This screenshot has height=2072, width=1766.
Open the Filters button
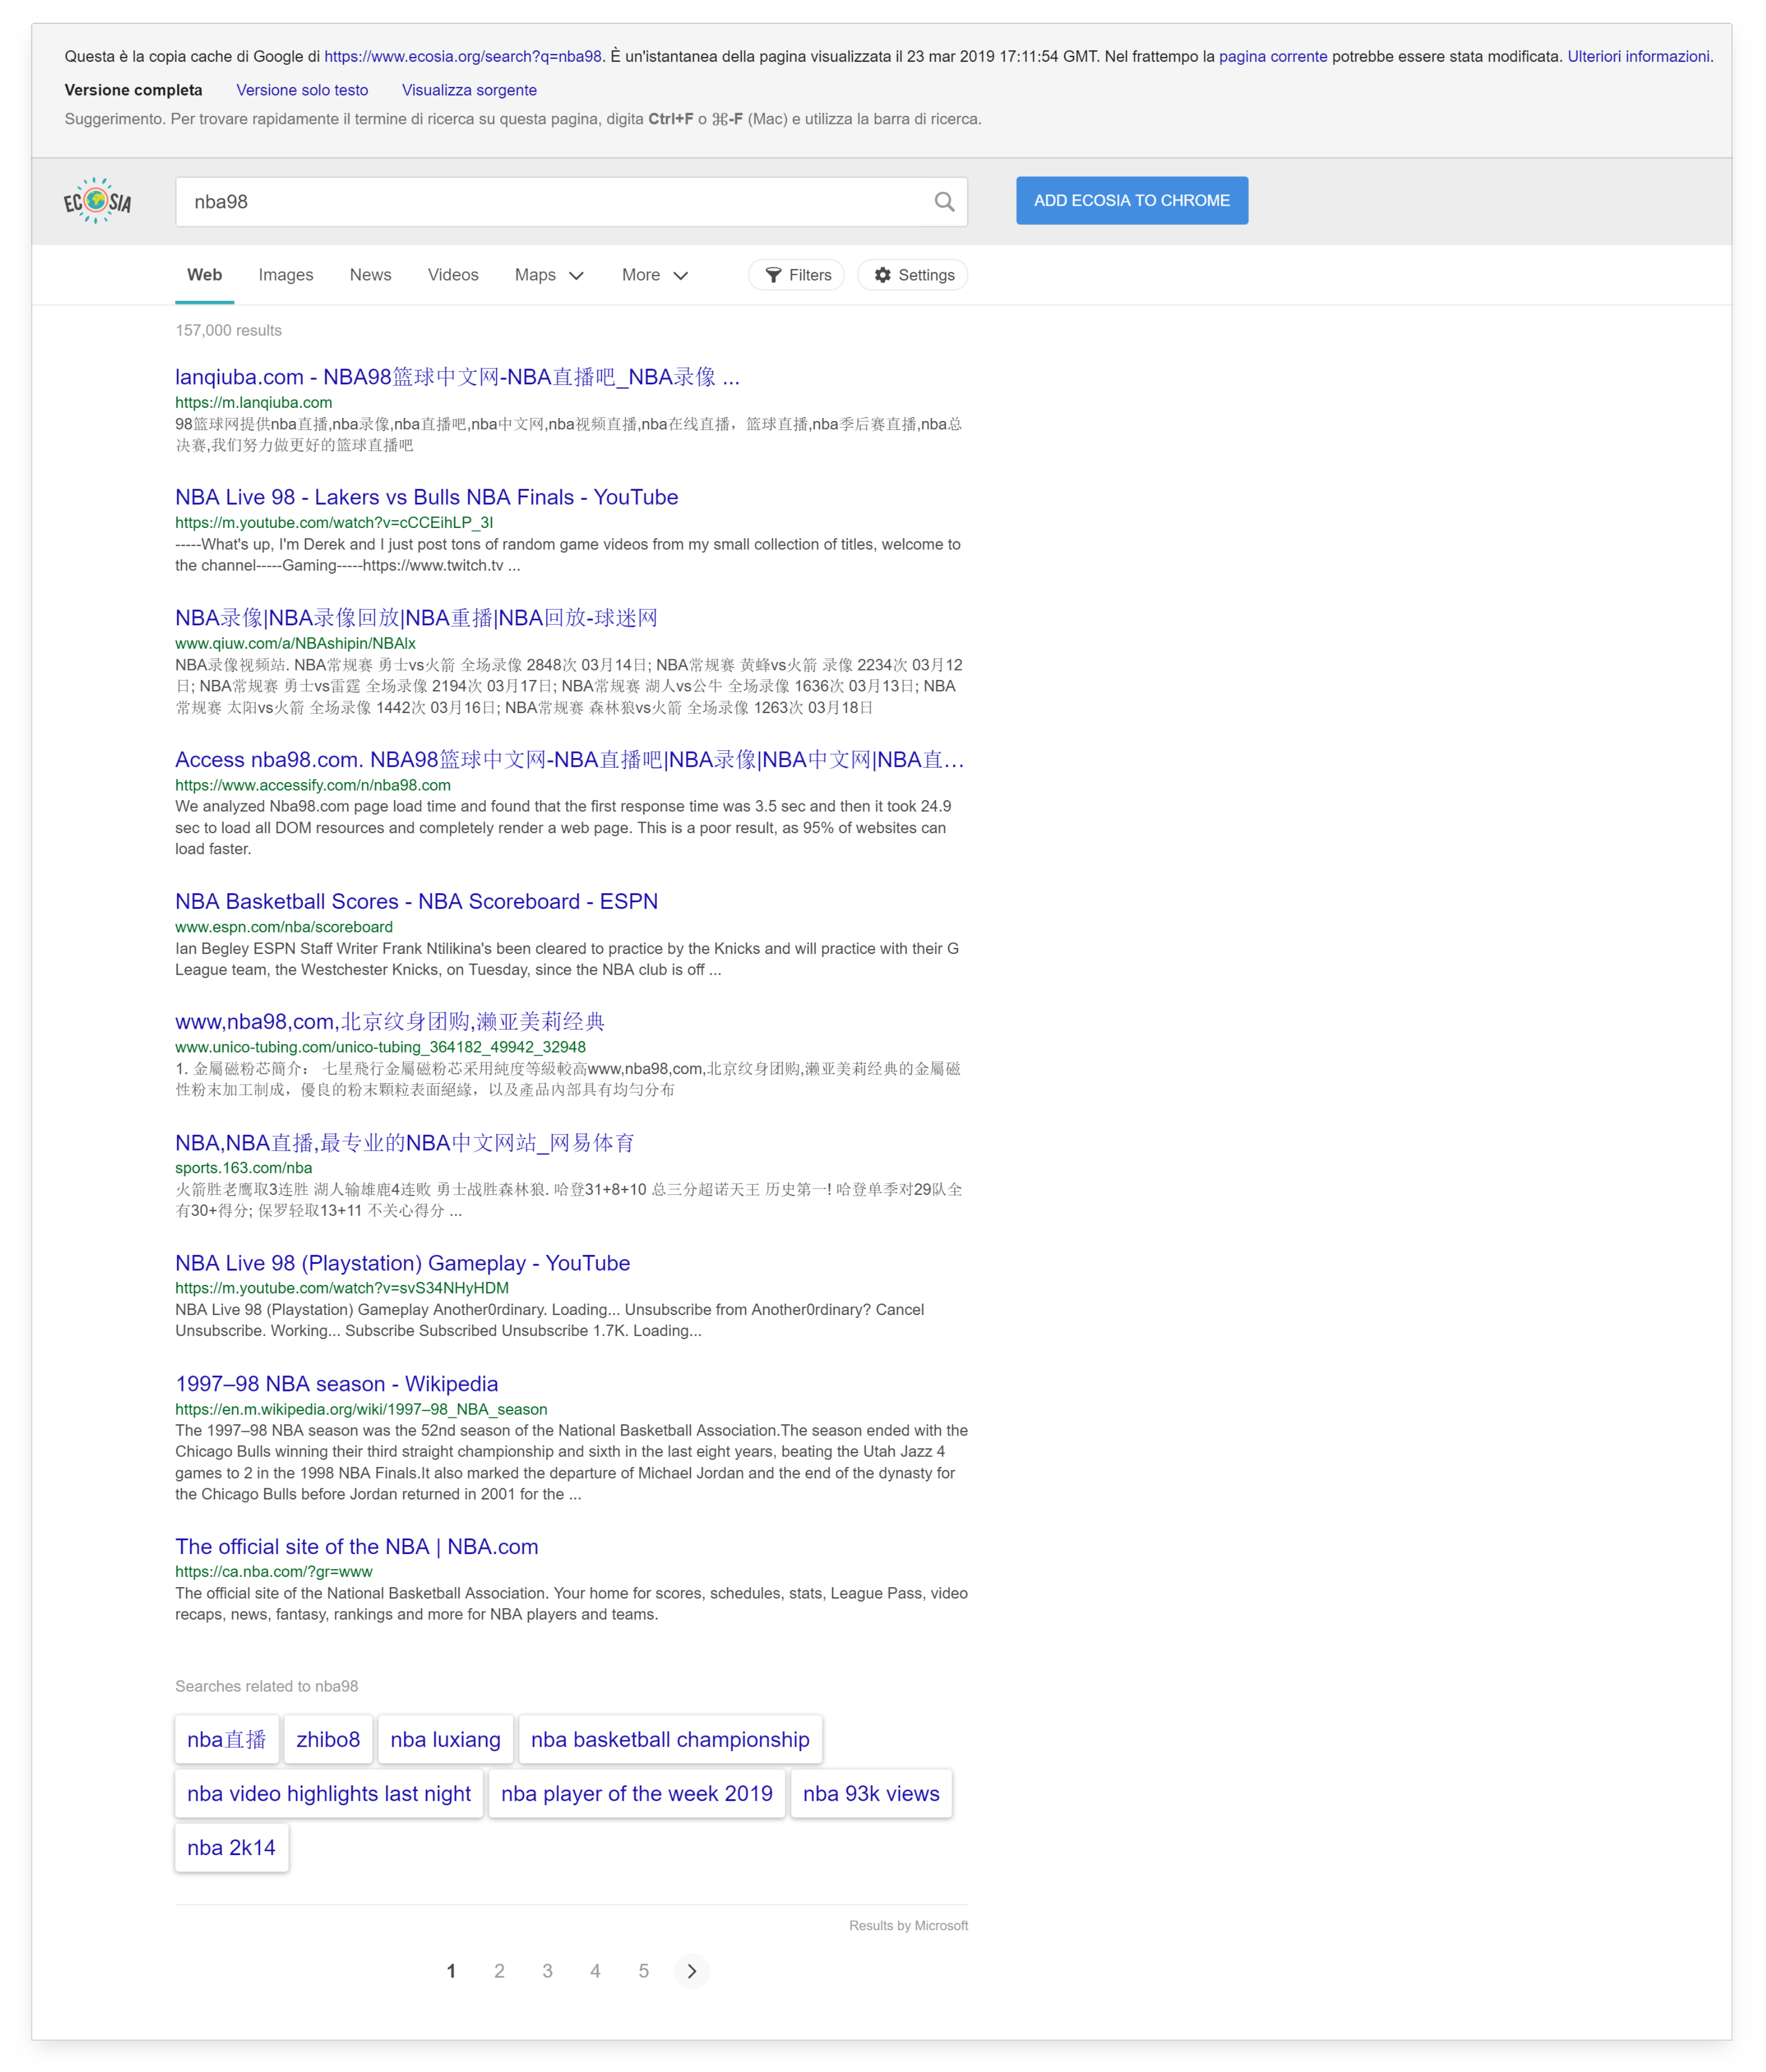796,275
